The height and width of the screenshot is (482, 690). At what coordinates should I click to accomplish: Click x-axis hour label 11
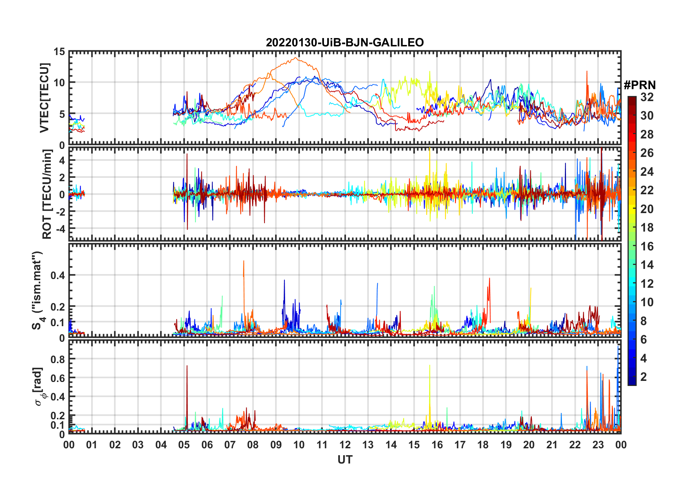pos(322,445)
